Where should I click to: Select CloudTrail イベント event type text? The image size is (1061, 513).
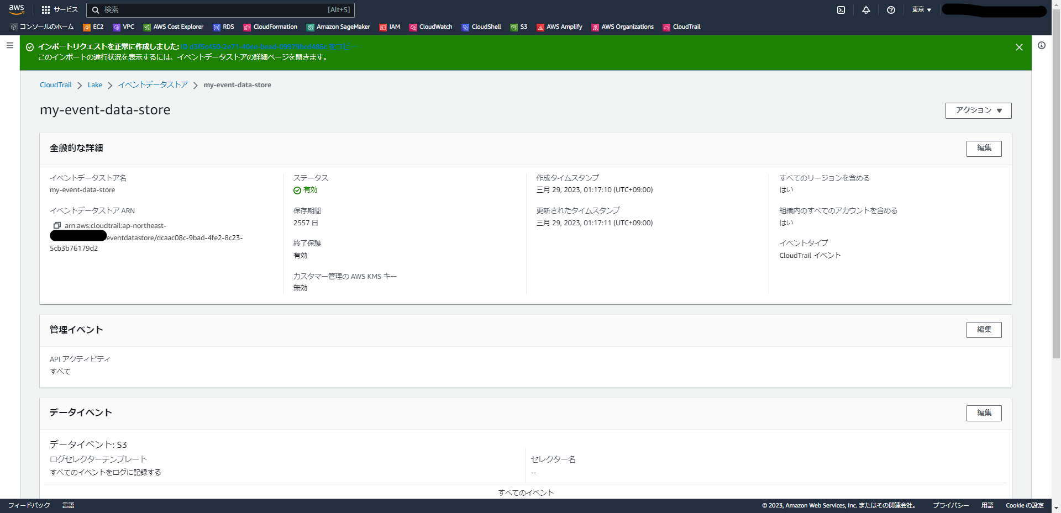click(810, 255)
